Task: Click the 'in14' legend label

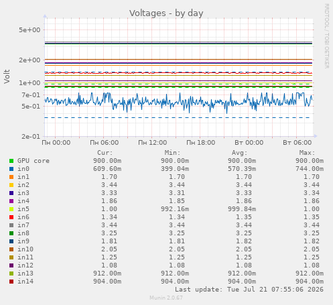Action: (25, 282)
